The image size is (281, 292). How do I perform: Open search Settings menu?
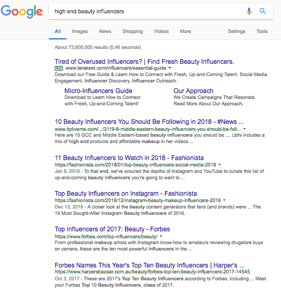coord(237,31)
